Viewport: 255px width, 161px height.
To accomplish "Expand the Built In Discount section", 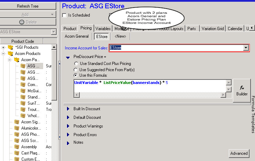I will (68, 109).
